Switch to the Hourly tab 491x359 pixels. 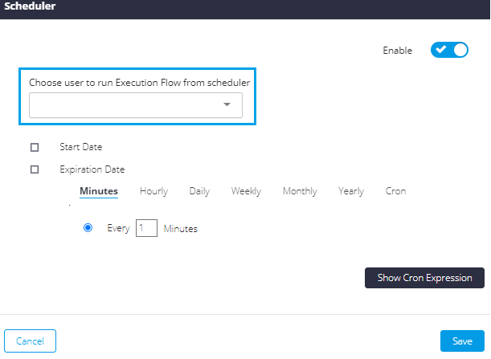[153, 191]
